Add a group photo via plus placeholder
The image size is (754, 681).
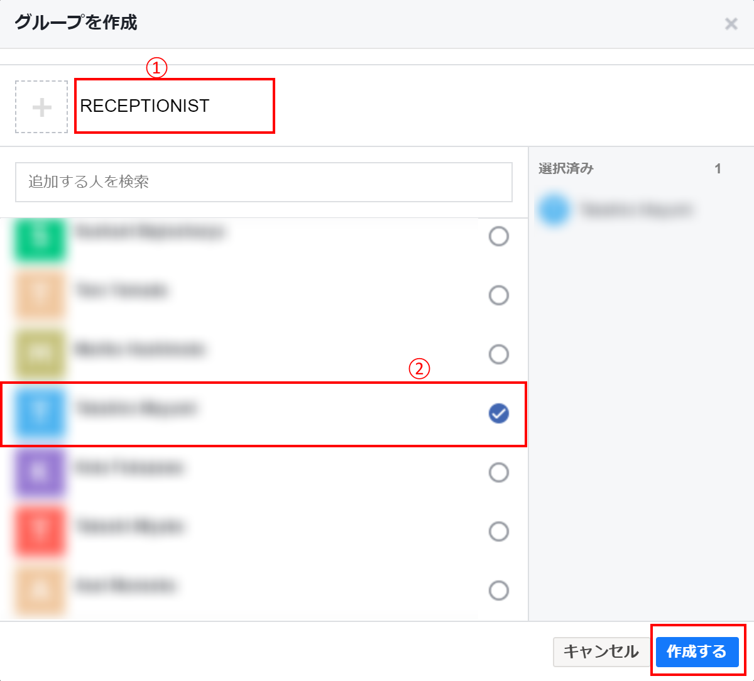pyautogui.click(x=41, y=107)
